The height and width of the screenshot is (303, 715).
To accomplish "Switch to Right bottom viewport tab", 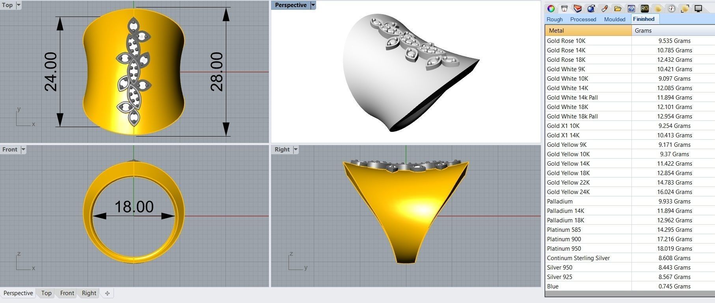I will [x=89, y=293].
